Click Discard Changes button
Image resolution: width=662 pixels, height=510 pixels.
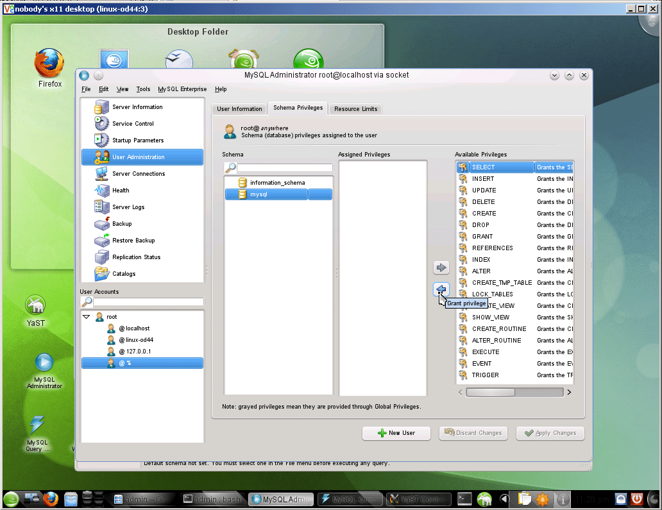click(473, 433)
